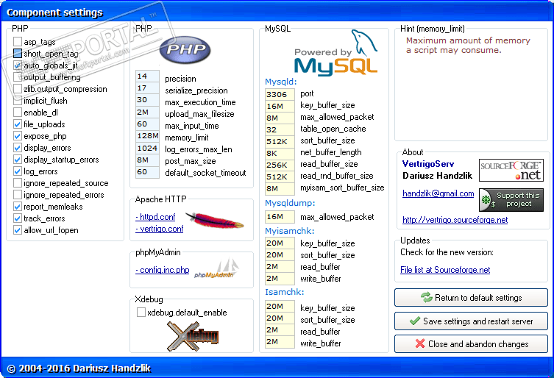The width and height of the screenshot is (554, 378).
Task: Enable the asp_tags checkbox
Action: pyautogui.click(x=18, y=42)
